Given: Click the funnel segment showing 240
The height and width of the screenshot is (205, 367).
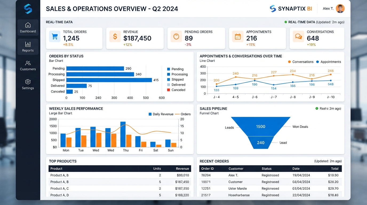Looking at the screenshot, I should [x=261, y=143].
